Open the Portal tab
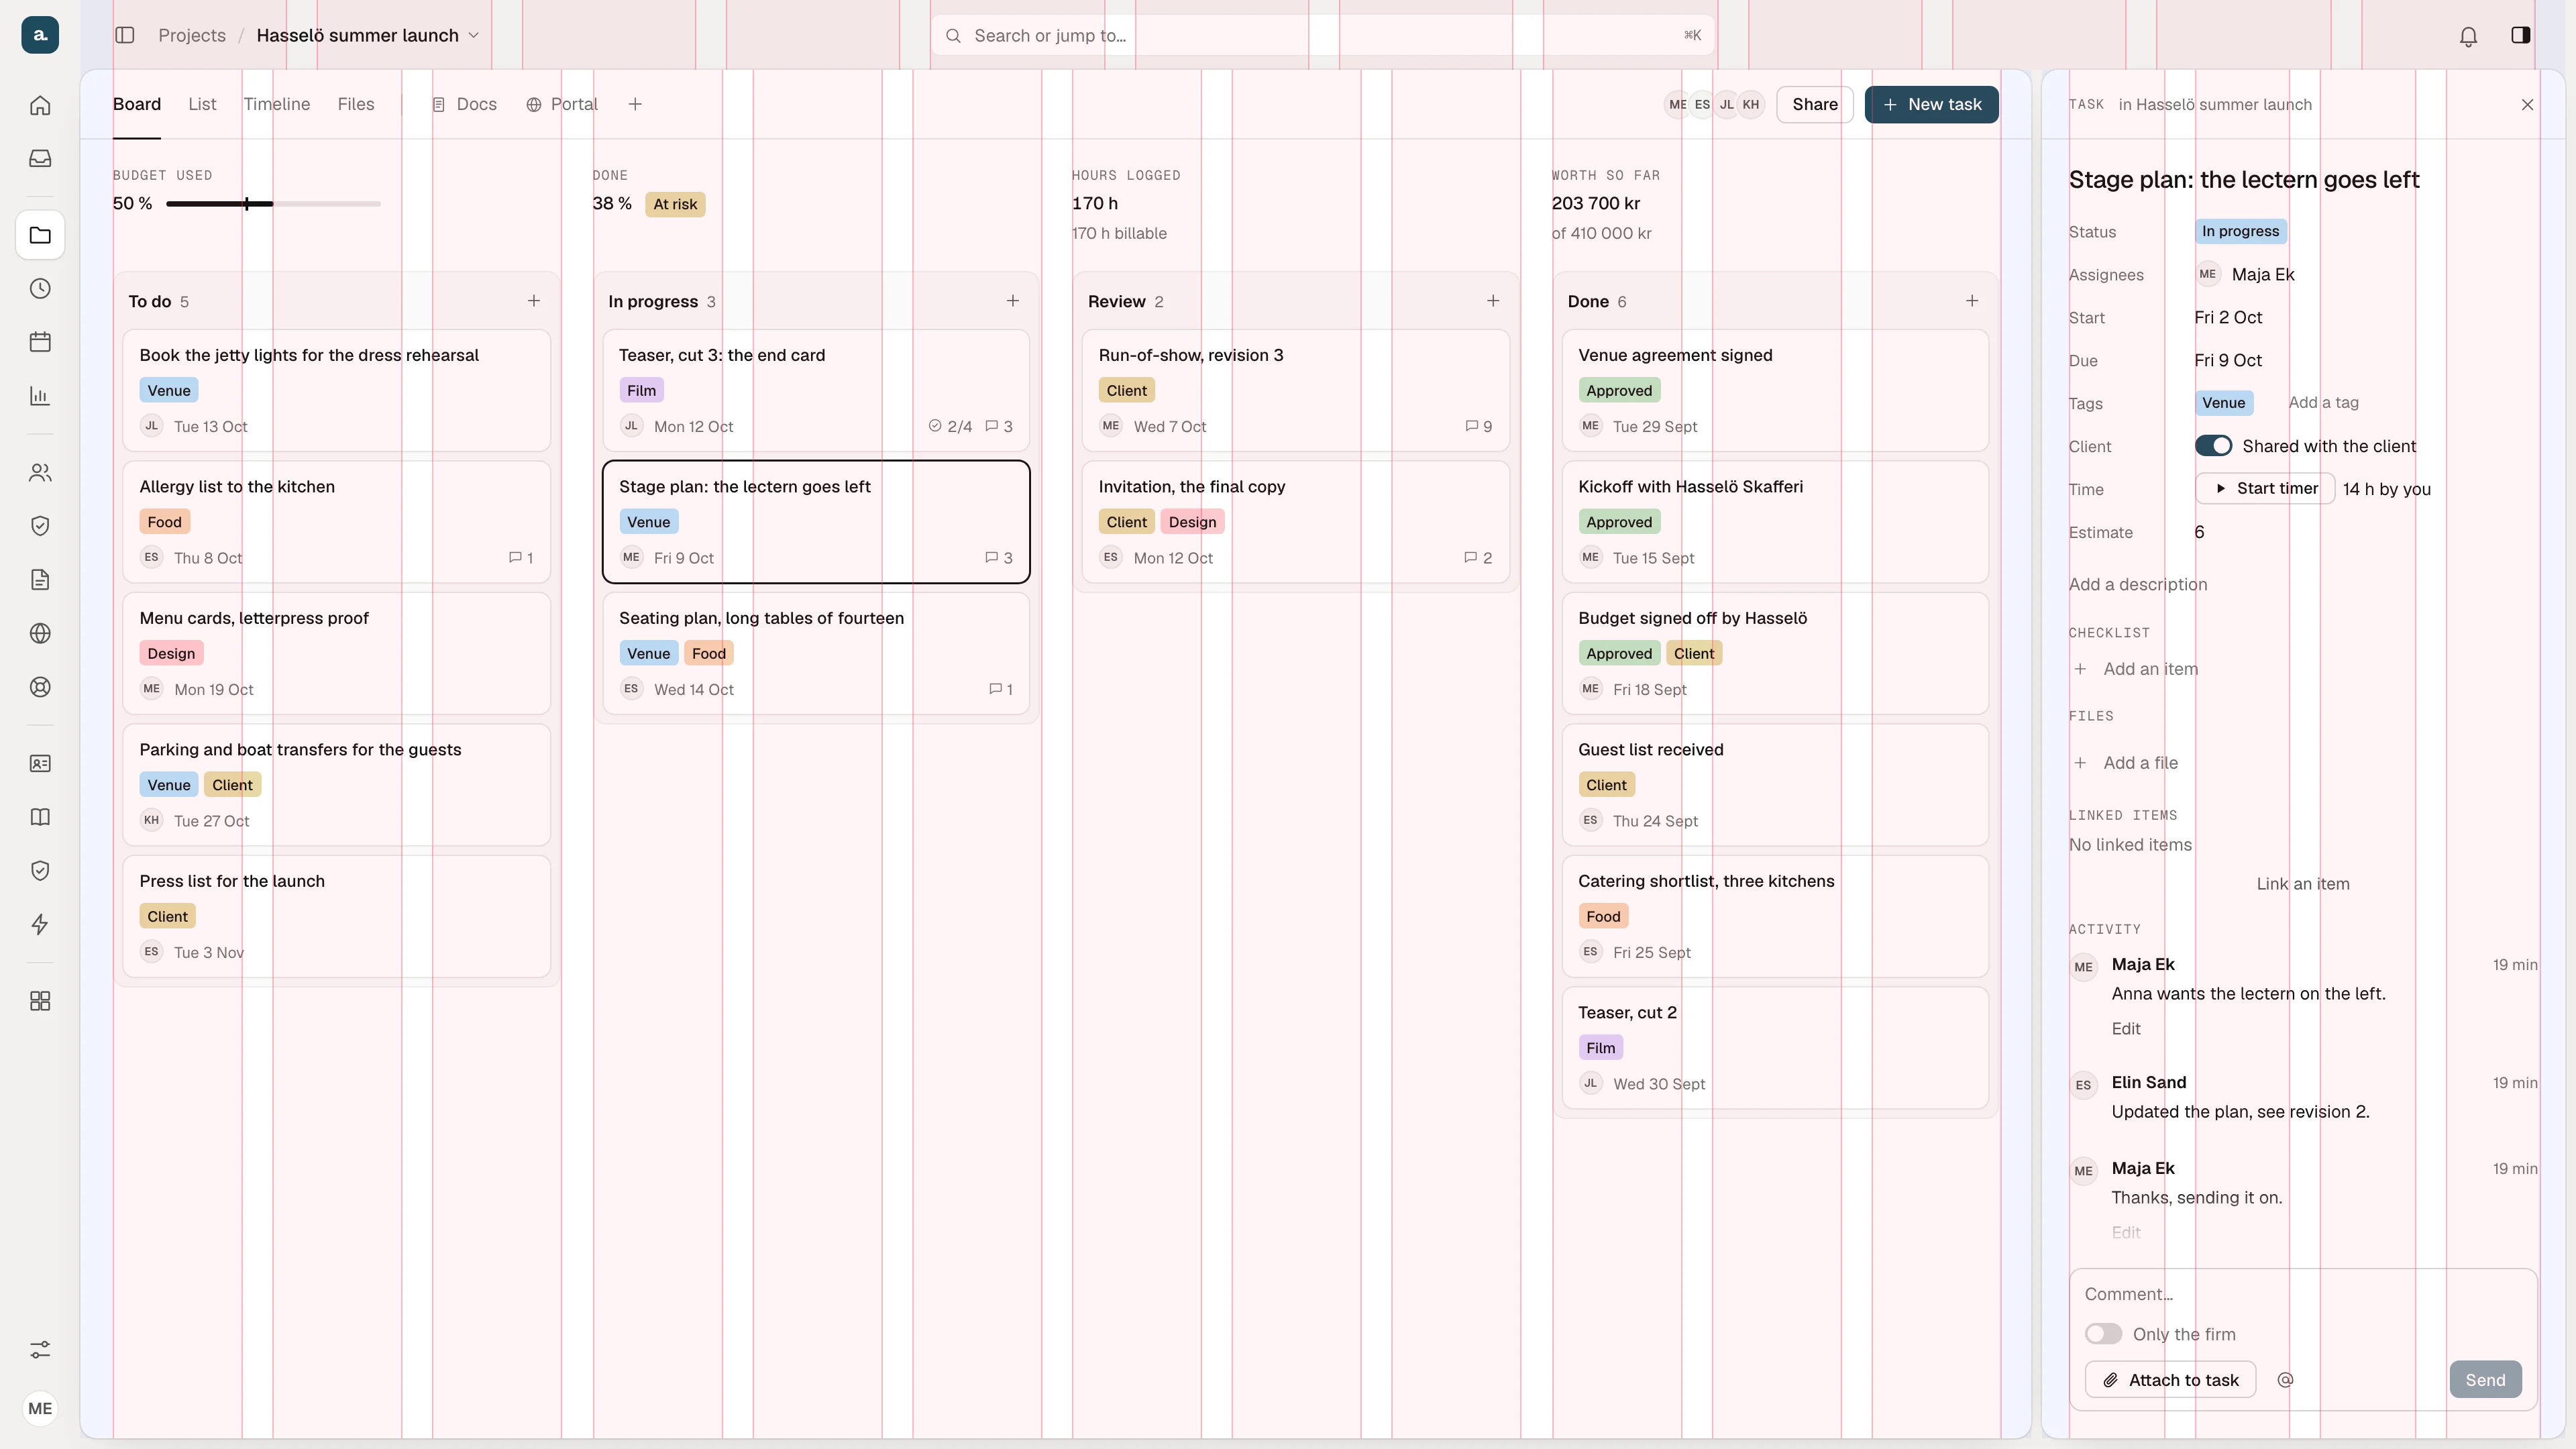 tap(562, 104)
